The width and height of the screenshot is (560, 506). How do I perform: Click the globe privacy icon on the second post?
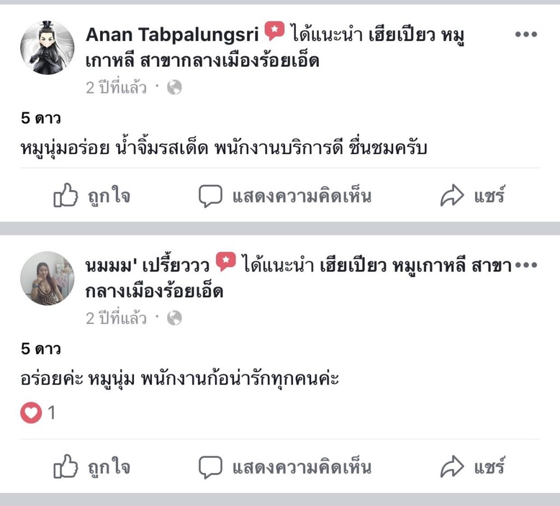(174, 318)
